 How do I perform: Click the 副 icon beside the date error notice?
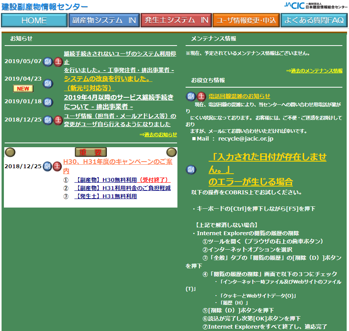click(191, 170)
